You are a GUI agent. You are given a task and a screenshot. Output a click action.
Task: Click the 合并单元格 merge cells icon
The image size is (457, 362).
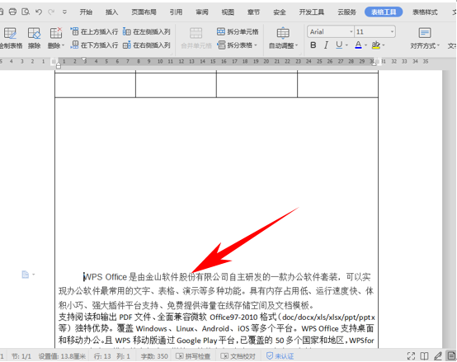tap(196, 38)
